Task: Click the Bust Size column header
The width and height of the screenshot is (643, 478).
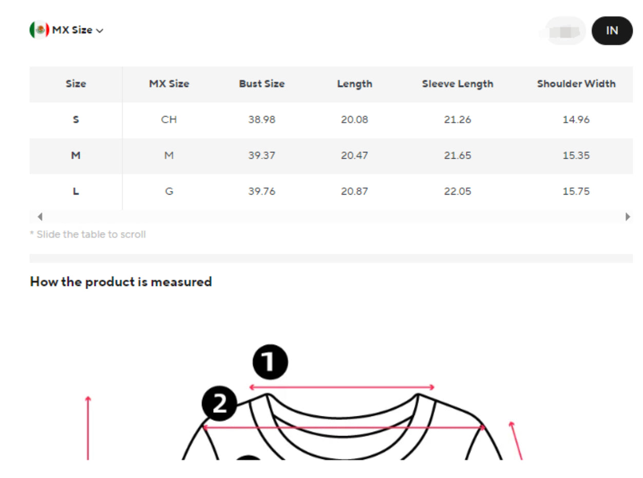Action: (x=261, y=84)
